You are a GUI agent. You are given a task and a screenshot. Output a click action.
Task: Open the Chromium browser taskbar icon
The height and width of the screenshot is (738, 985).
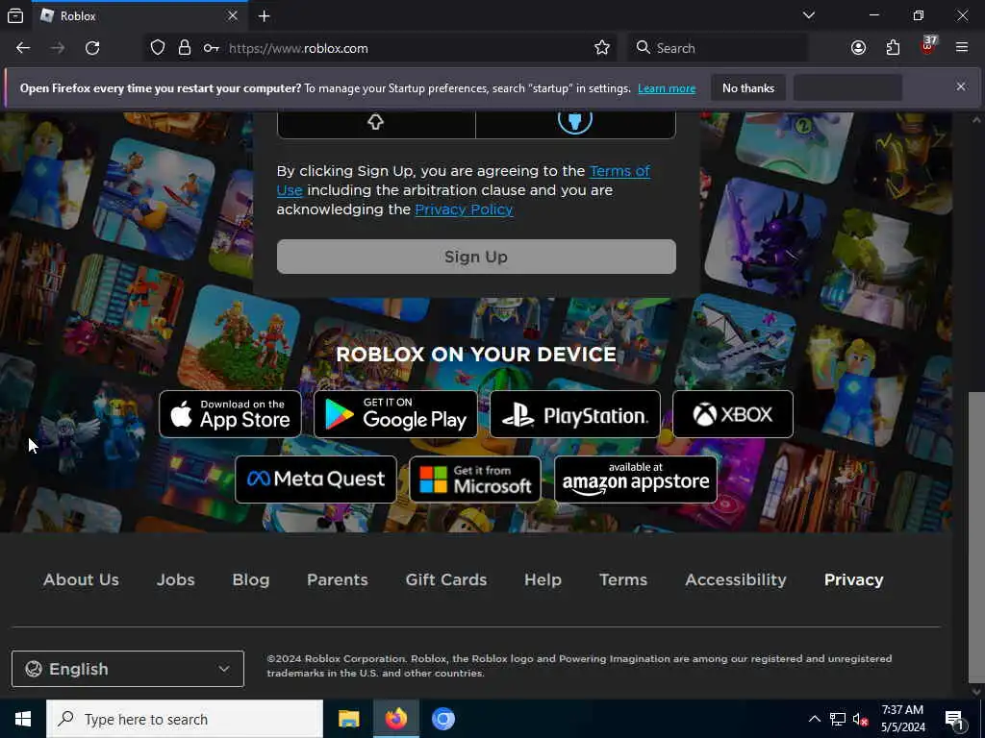pyautogui.click(x=442, y=719)
